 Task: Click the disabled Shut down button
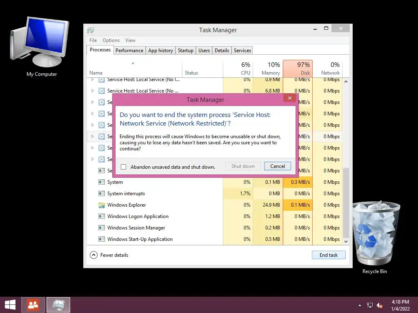pos(243,166)
